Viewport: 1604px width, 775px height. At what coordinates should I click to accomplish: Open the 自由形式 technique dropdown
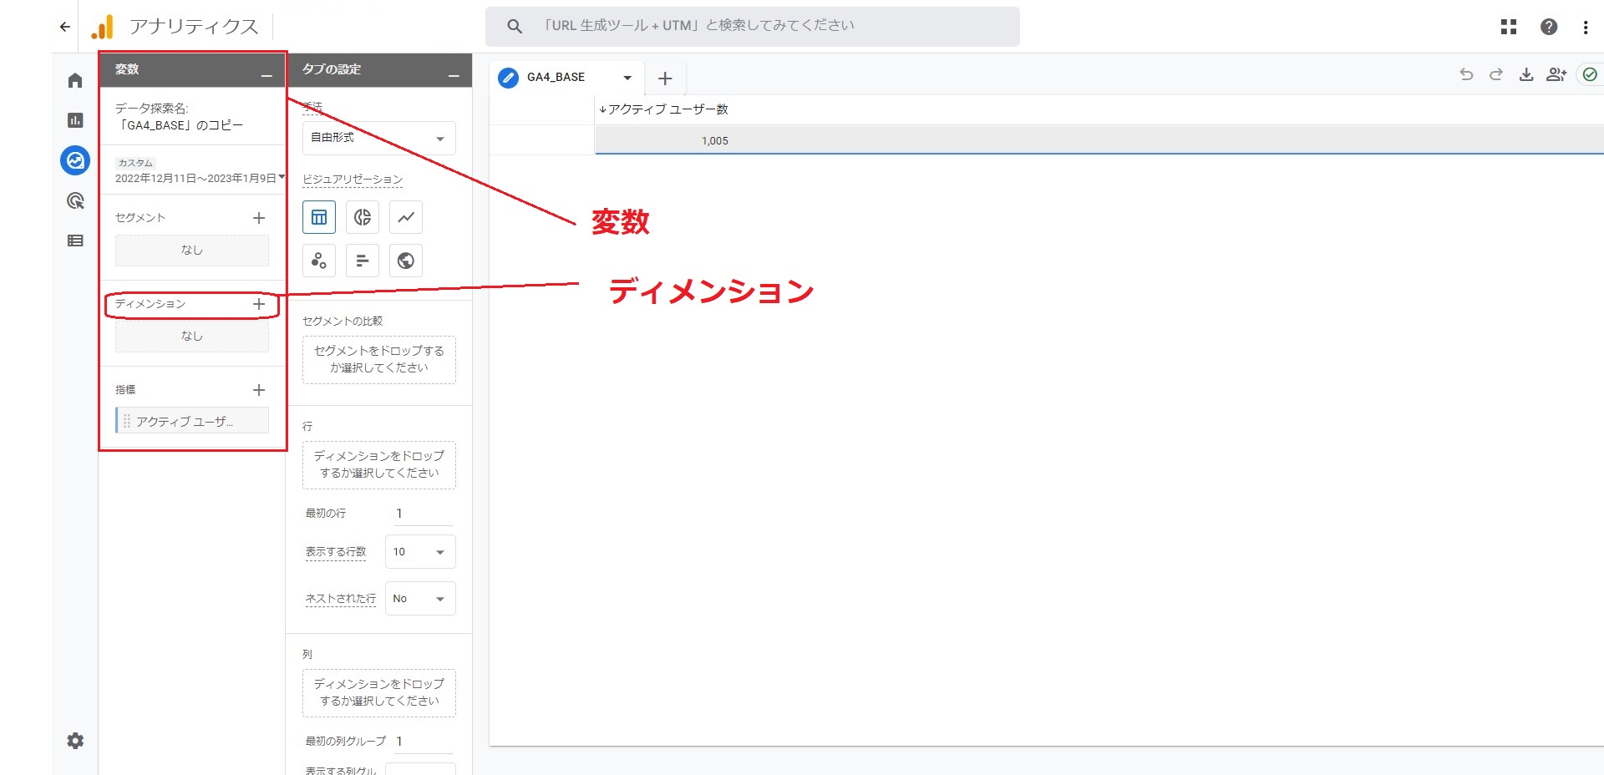(379, 139)
